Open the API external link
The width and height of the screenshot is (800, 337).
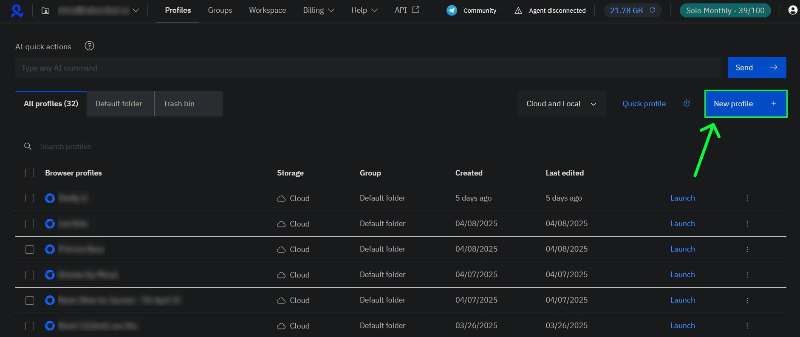click(x=407, y=10)
